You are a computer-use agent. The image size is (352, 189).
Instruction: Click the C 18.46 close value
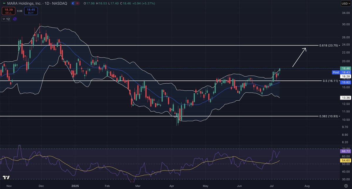pyautogui.click(x=125, y=4)
